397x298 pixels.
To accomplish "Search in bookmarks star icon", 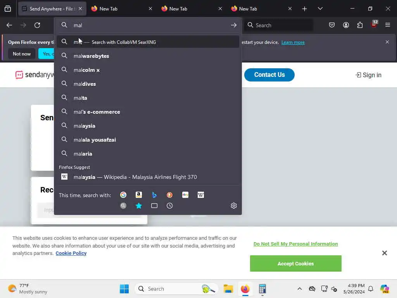I will 139,206.
